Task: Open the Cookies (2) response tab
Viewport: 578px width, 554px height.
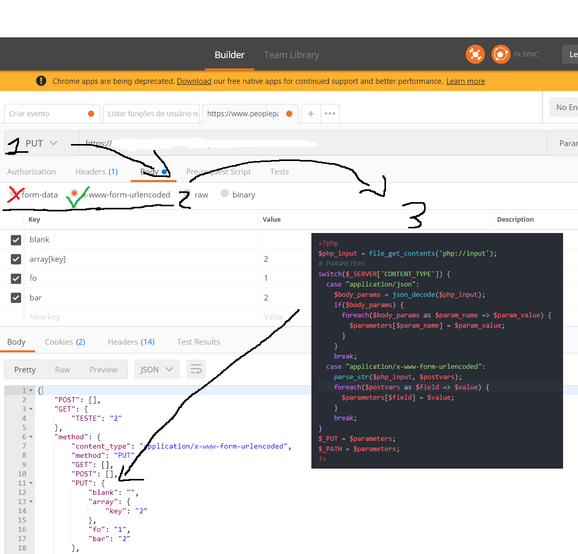Action: pyautogui.click(x=65, y=341)
